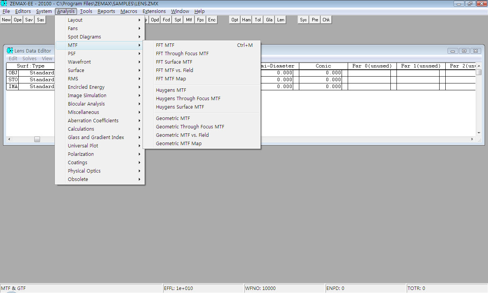Click the Pre toolbar button
Screen dimensions: 488x293
315,20
